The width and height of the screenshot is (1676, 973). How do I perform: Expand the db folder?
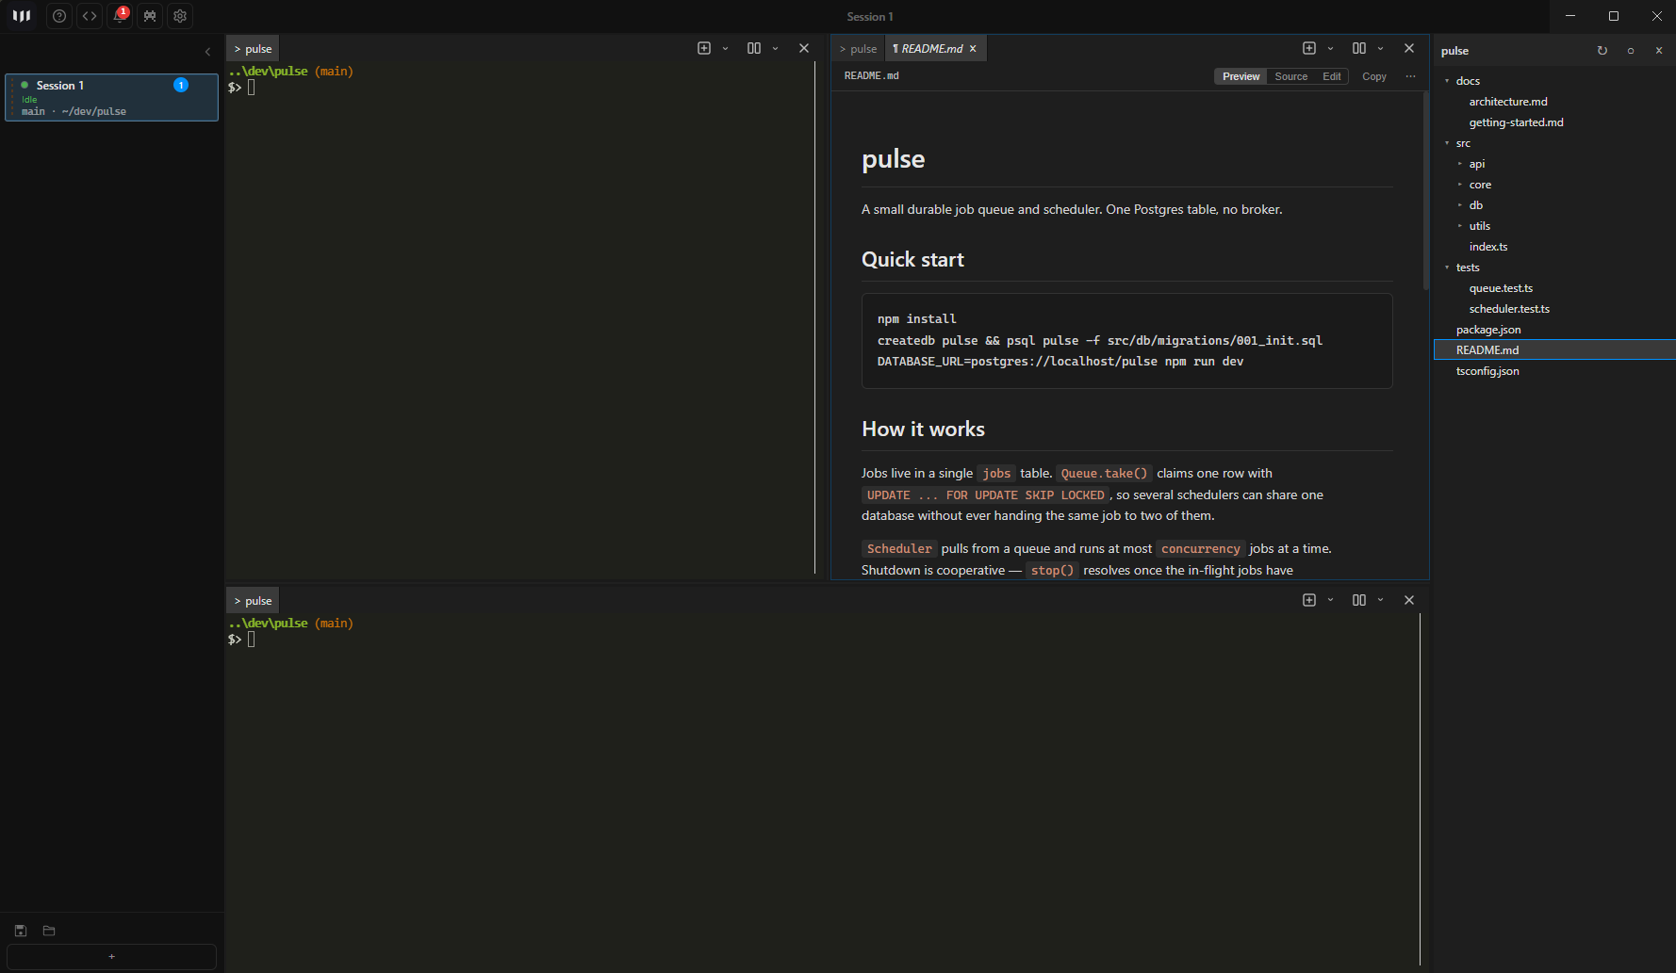point(1460,205)
